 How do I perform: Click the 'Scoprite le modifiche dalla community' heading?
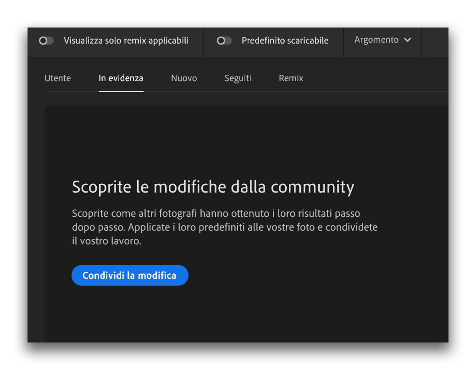[213, 188]
